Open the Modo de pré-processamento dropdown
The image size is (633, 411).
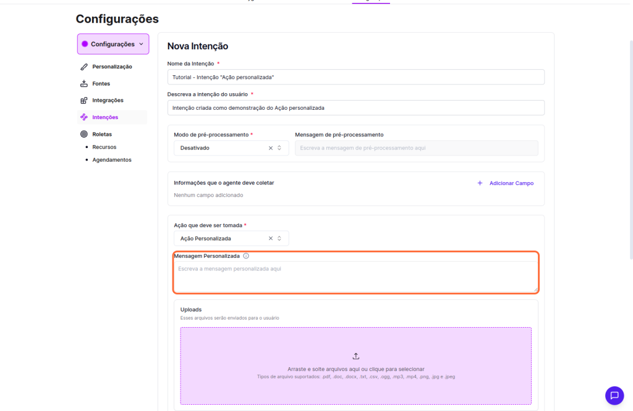pyautogui.click(x=223, y=148)
